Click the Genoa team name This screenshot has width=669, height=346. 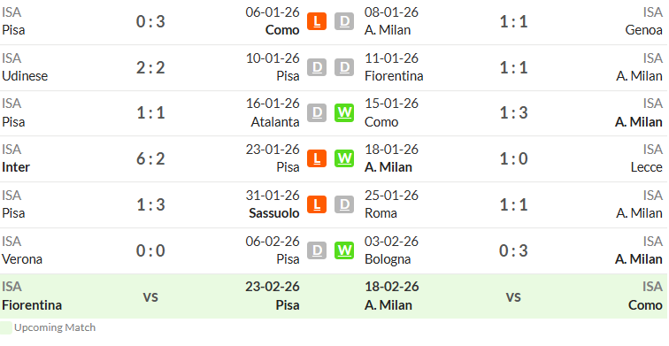click(644, 30)
